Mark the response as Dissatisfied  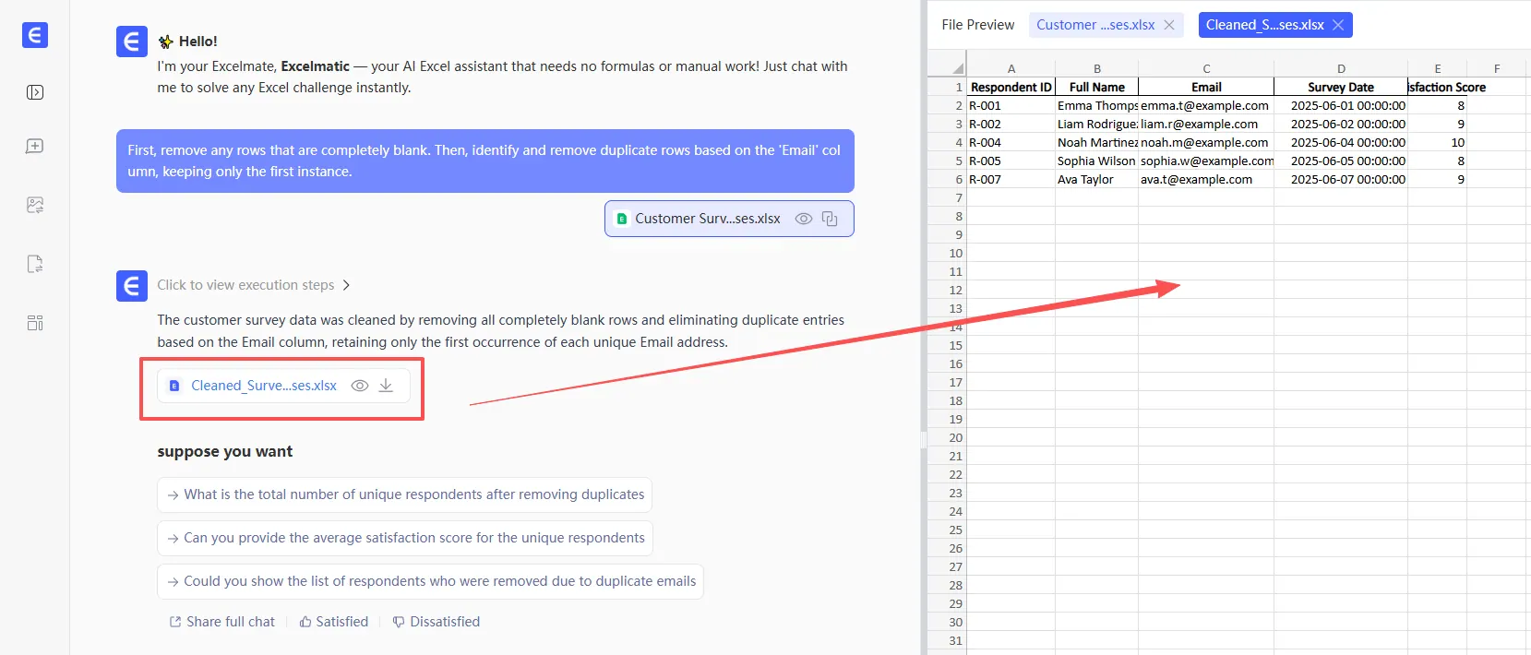click(x=436, y=622)
